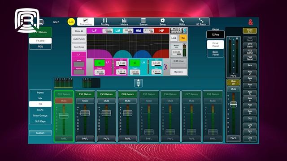Screen dimensions: 287x161
Task: Select the FX1 Return channel name
Action: coord(64,94)
